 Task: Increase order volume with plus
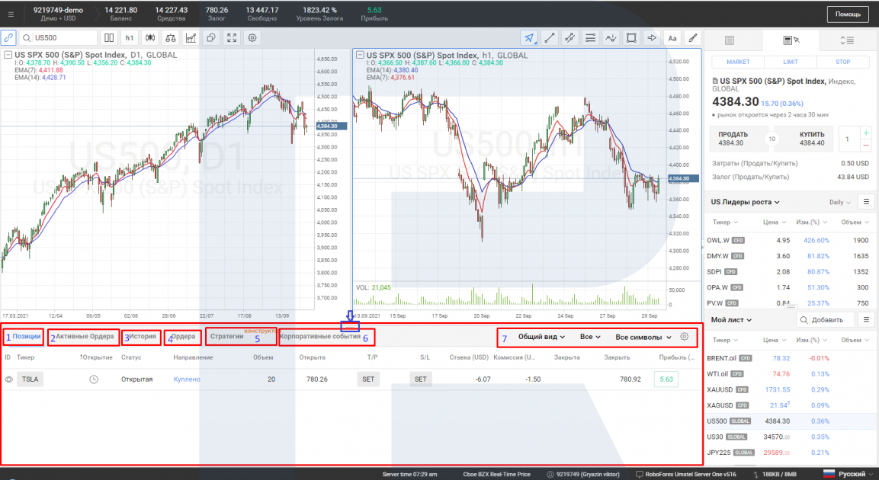[x=866, y=133]
